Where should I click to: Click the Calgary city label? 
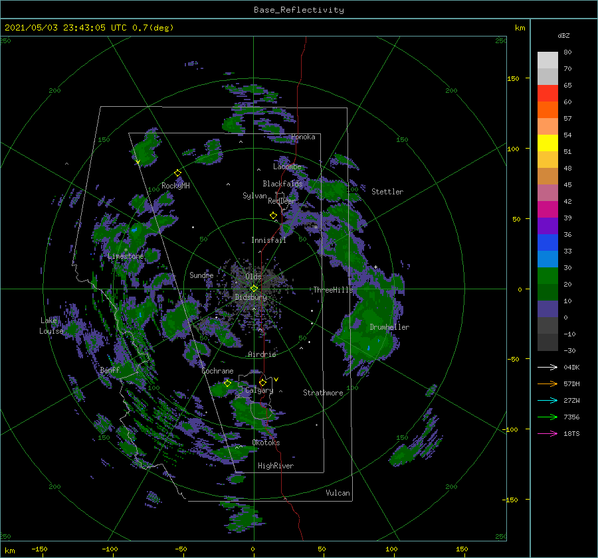click(x=259, y=390)
